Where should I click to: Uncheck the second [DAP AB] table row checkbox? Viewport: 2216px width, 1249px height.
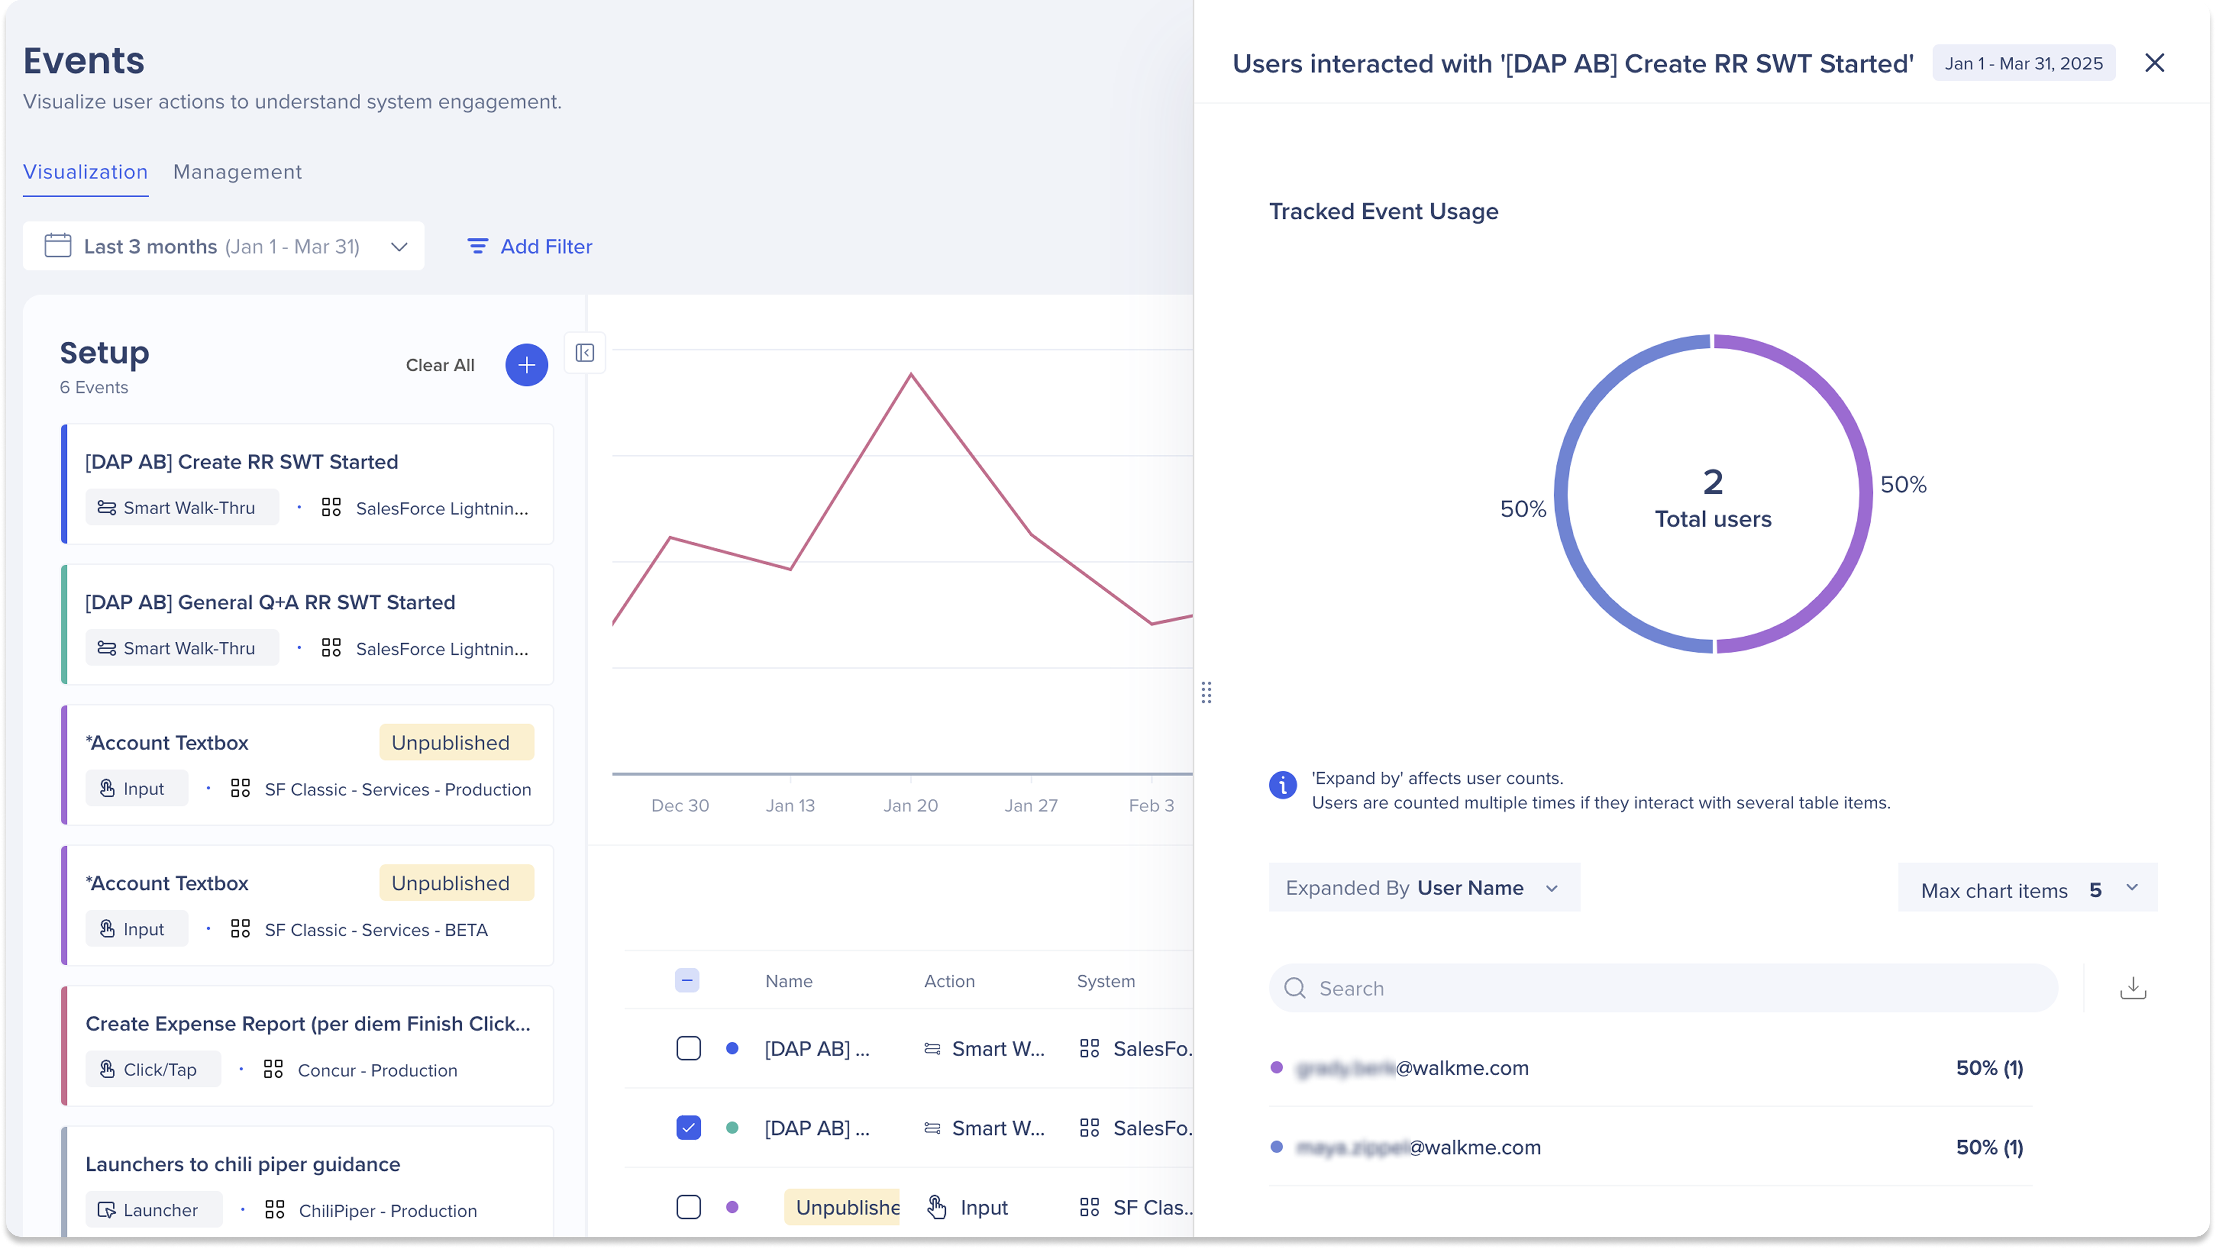688,1128
